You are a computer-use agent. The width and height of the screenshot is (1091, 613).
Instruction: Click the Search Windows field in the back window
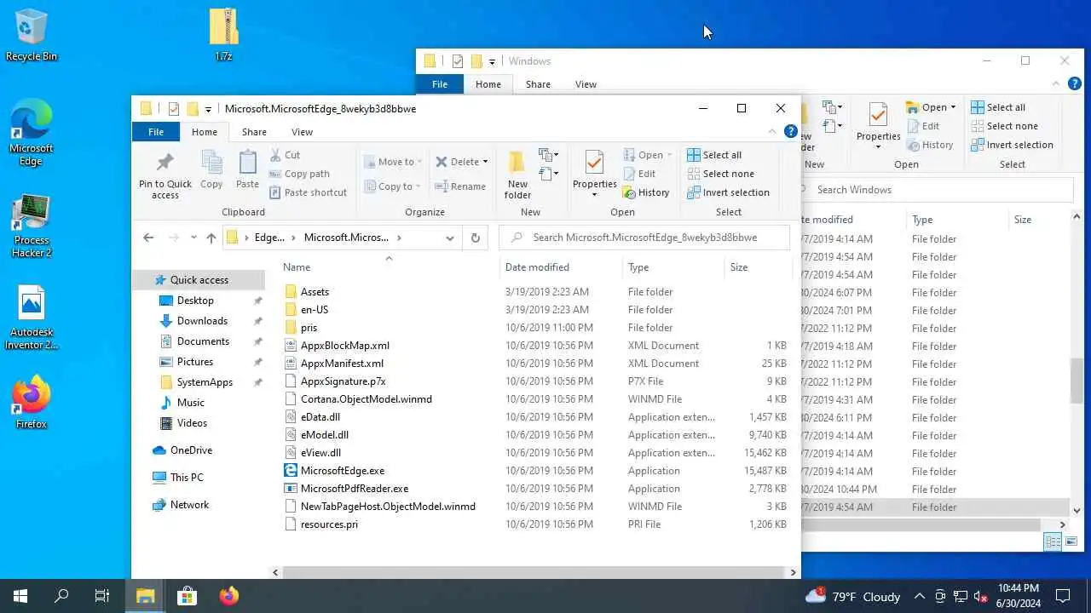(x=936, y=190)
